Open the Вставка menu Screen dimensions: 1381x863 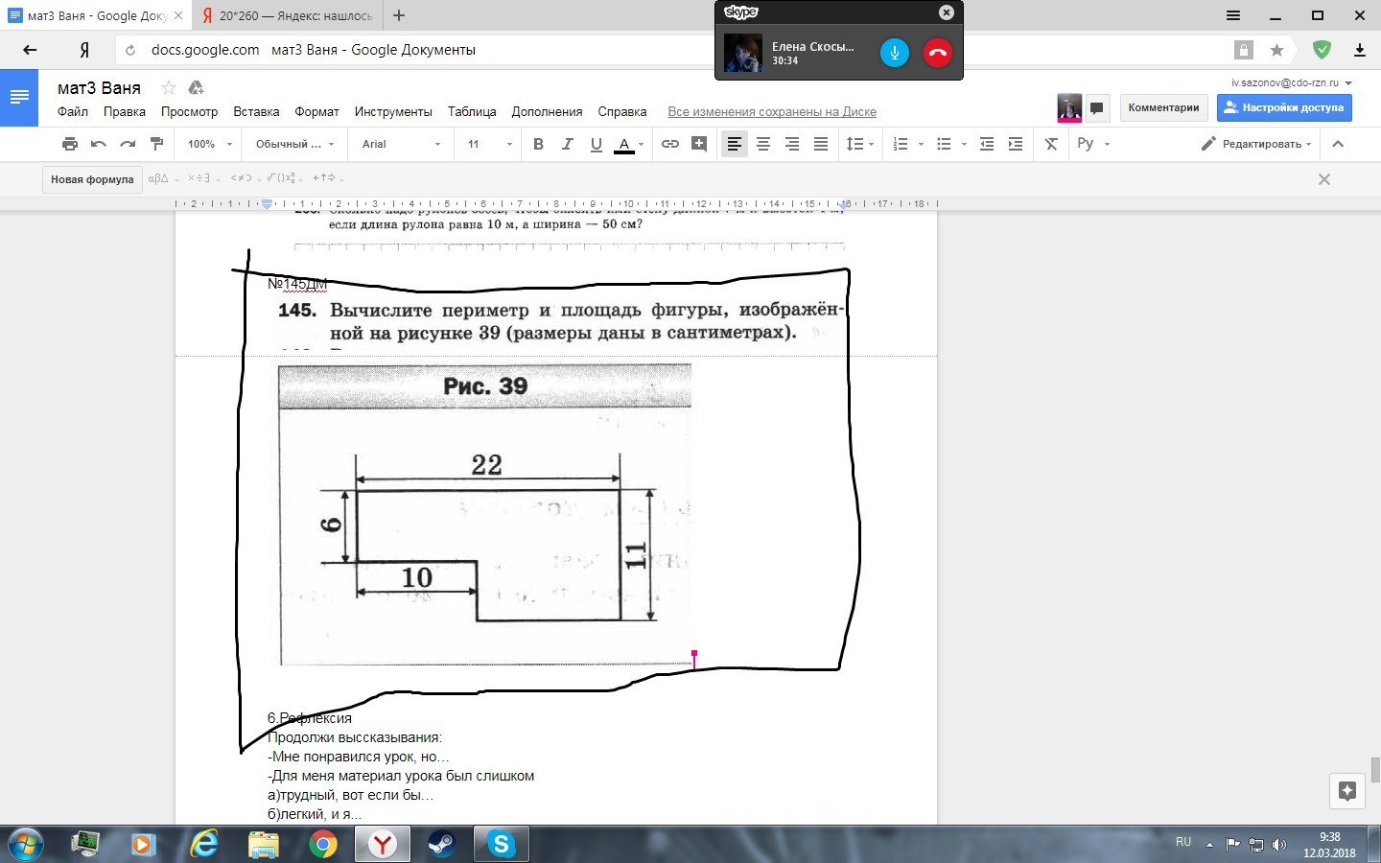pos(256,112)
